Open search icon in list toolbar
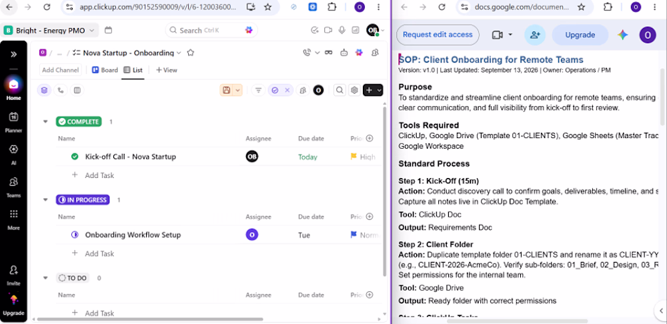 click(x=339, y=90)
